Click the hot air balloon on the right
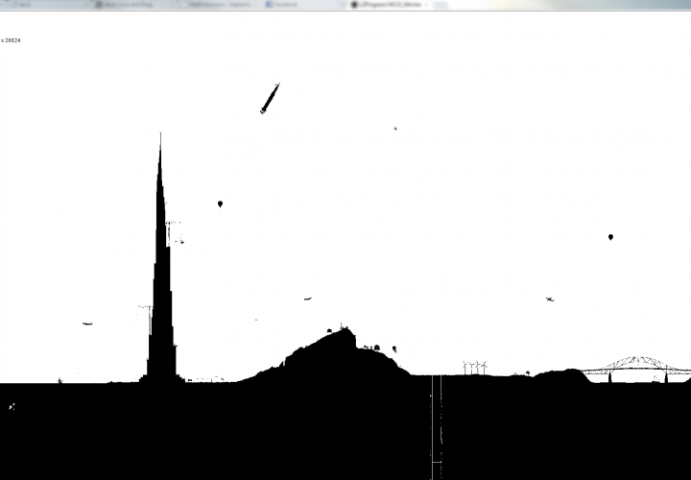691x480 pixels. (x=610, y=236)
